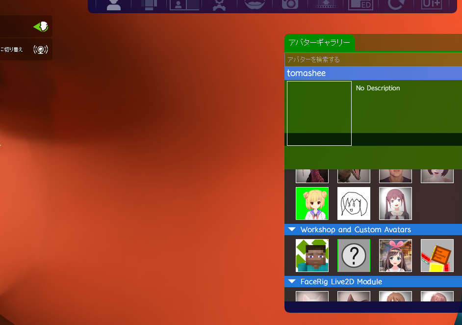Collapse the Workshop and Custom Avatars section
This screenshot has height=325, width=462.
[292, 229]
